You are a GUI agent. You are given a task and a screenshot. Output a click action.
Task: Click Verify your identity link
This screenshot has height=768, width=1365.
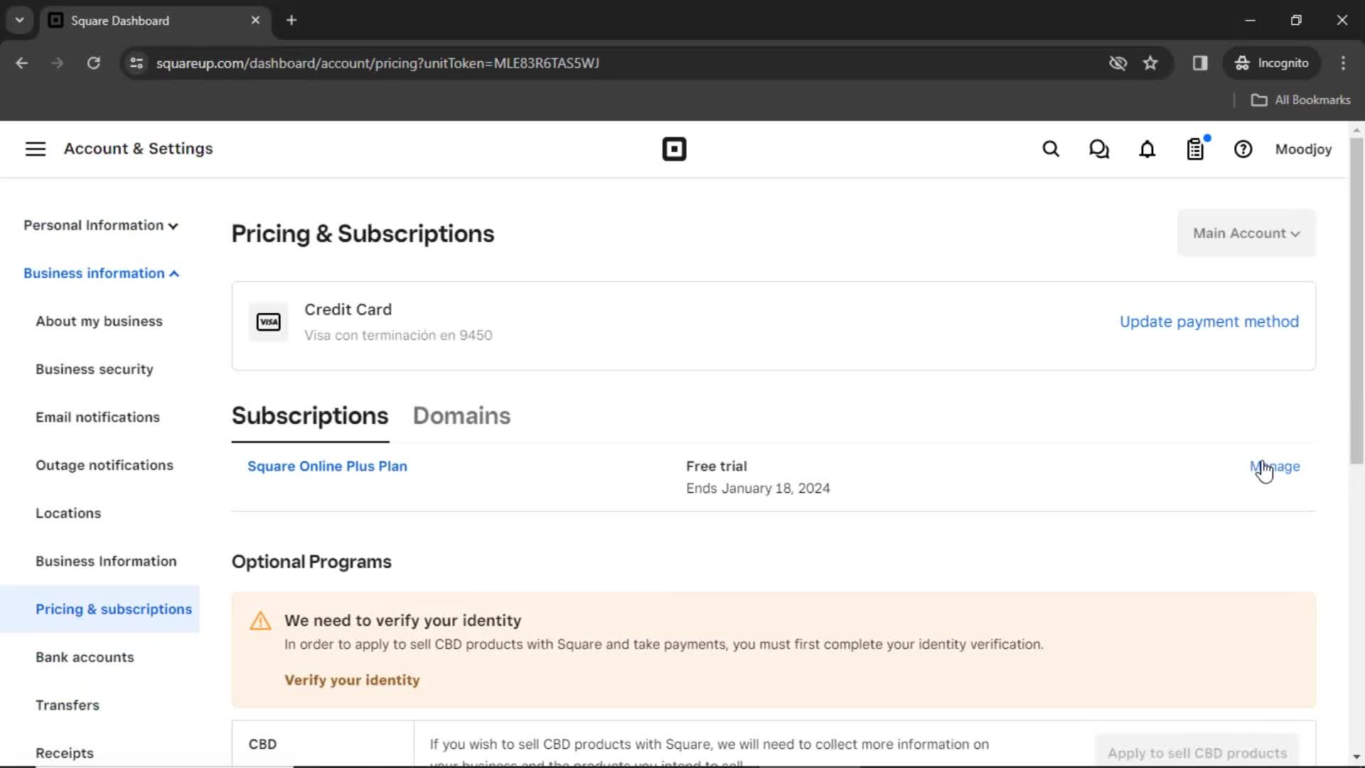(x=352, y=680)
